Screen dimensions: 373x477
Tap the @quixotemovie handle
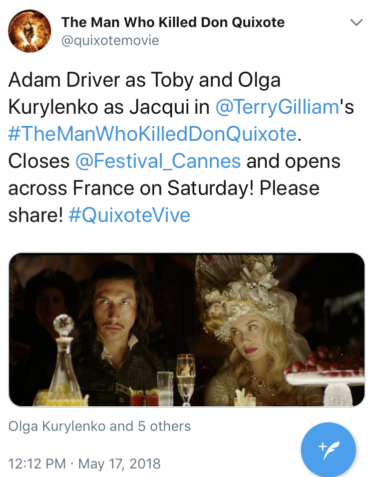(x=110, y=40)
